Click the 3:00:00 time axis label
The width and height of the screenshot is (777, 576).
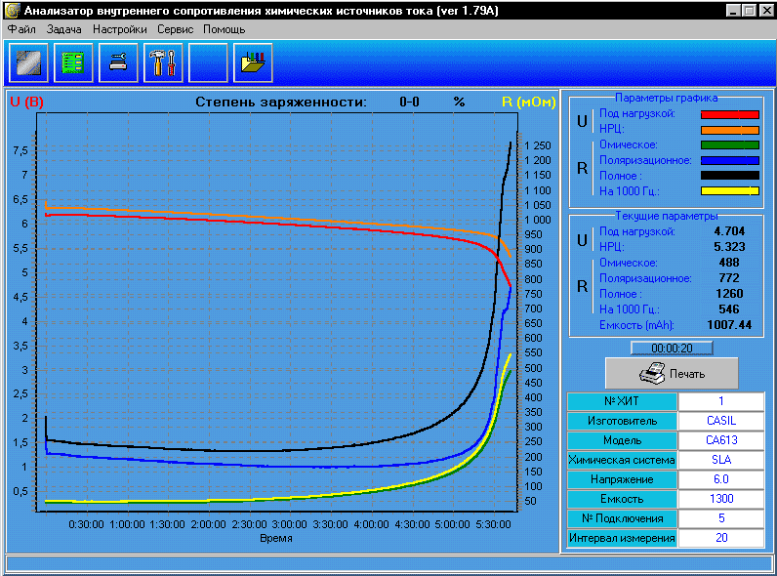click(290, 524)
